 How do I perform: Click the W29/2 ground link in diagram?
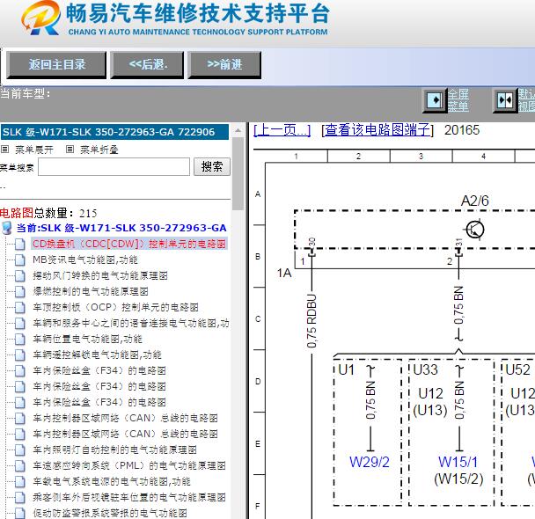370,462
